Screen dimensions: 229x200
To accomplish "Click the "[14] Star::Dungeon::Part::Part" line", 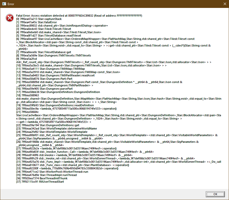I will coord(44,79).
